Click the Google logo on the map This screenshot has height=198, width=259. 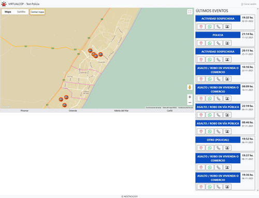coord(5,106)
